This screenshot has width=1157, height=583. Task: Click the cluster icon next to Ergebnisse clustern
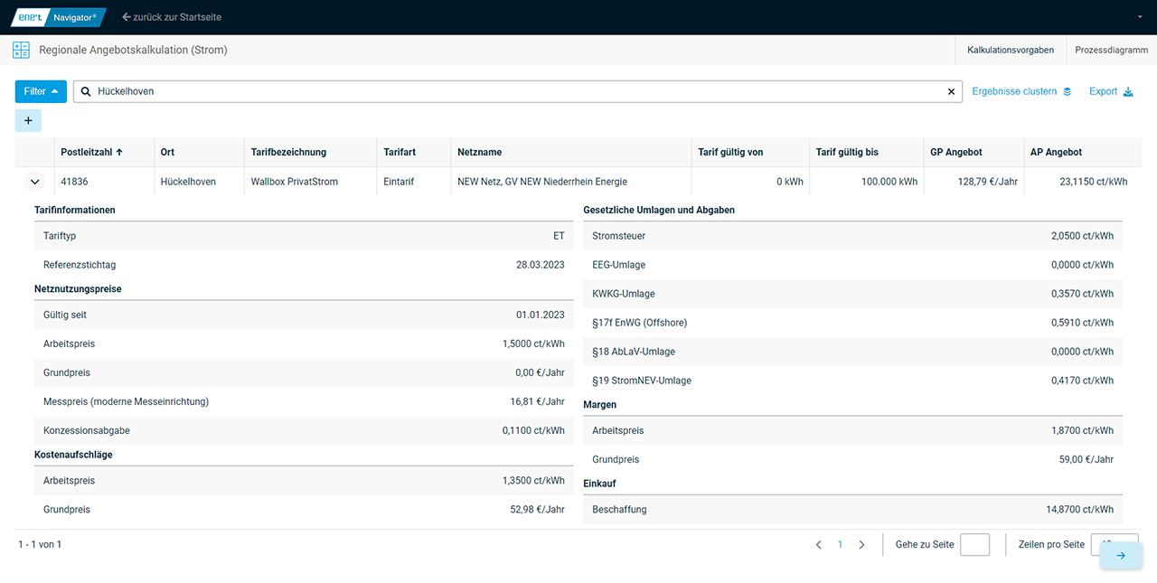tap(1067, 91)
